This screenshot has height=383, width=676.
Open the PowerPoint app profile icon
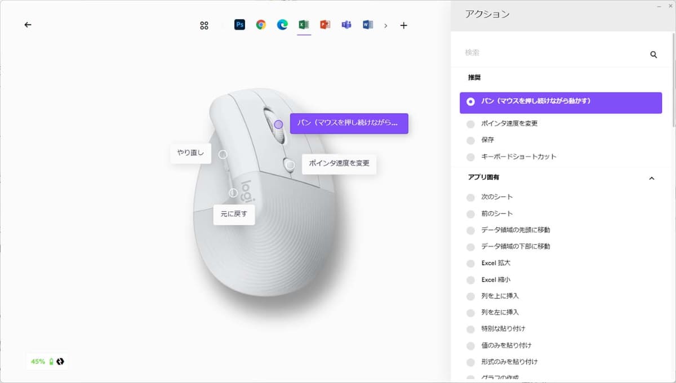(x=324, y=25)
